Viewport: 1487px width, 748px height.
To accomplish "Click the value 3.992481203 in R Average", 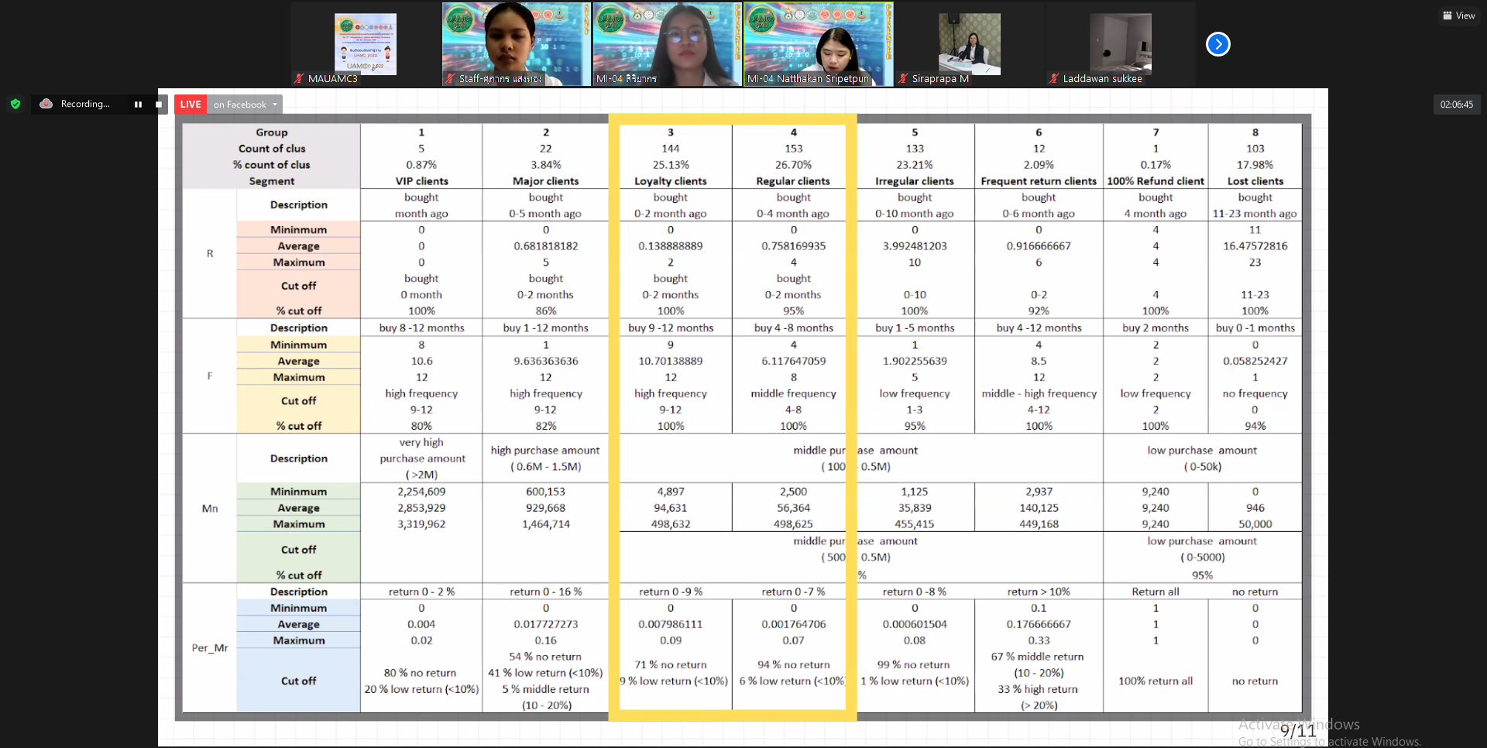I will tap(915, 246).
